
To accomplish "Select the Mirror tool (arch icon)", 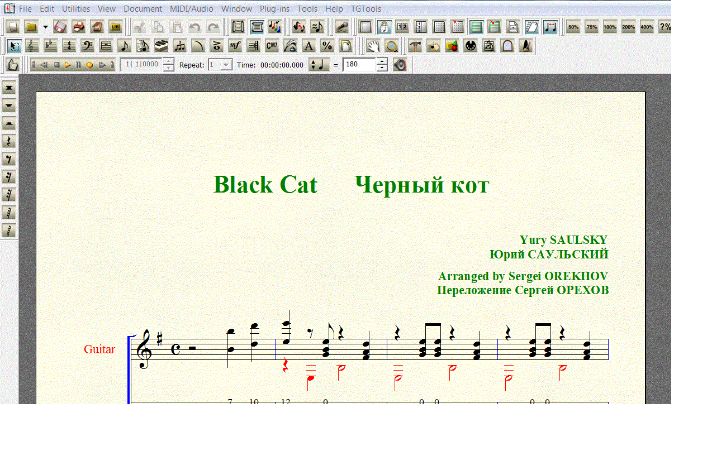I will tap(507, 46).
